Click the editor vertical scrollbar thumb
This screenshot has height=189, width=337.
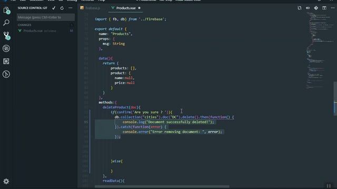pyautogui.click(x=335, y=99)
